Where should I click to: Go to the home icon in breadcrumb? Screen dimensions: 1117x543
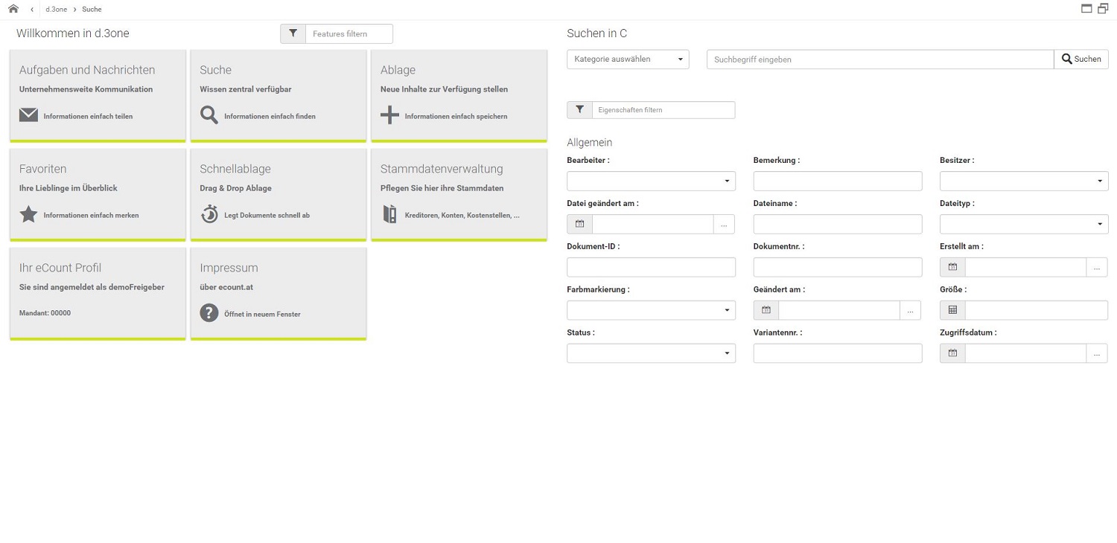pyautogui.click(x=13, y=9)
